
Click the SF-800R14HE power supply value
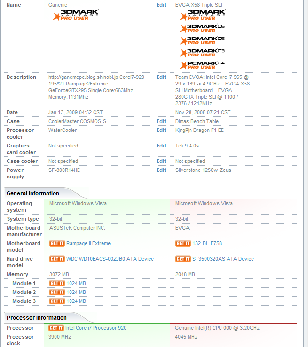64,170
